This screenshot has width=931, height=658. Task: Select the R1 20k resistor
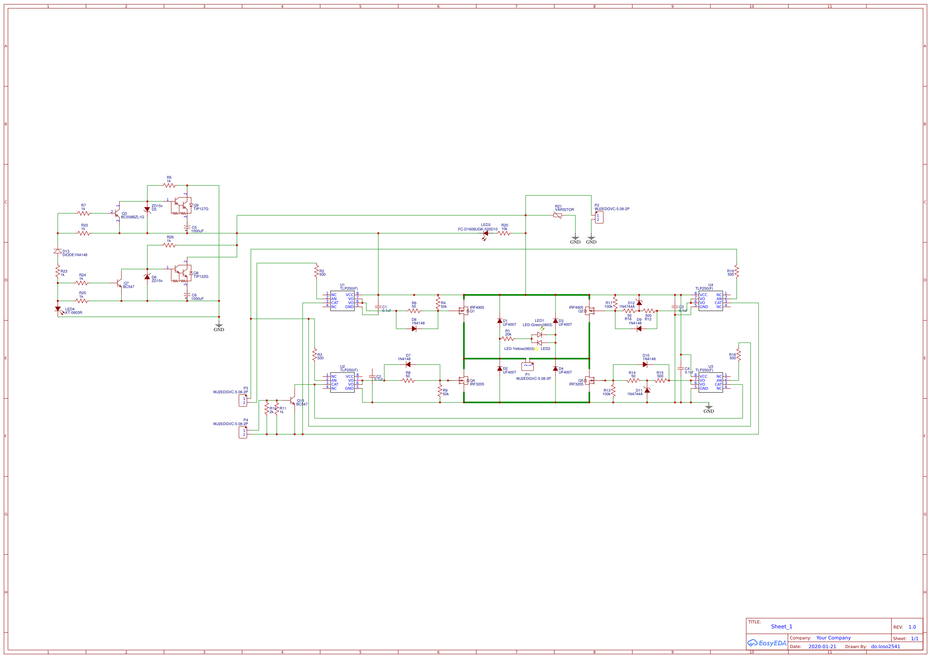coord(508,338)
